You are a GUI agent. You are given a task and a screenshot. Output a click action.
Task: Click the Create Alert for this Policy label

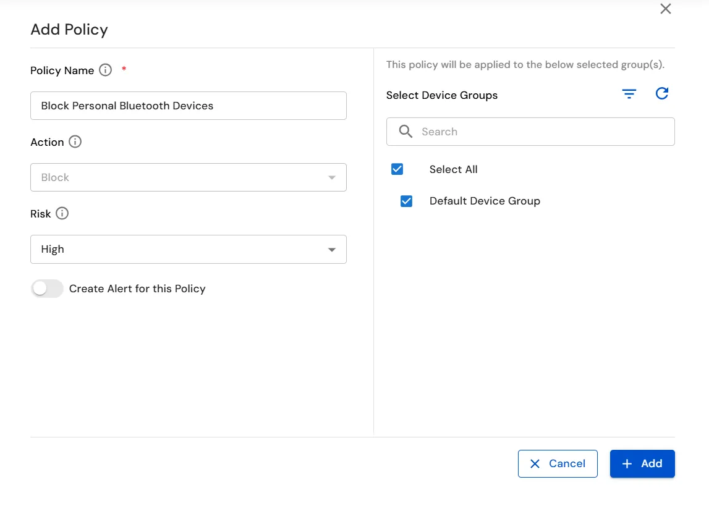137,289
